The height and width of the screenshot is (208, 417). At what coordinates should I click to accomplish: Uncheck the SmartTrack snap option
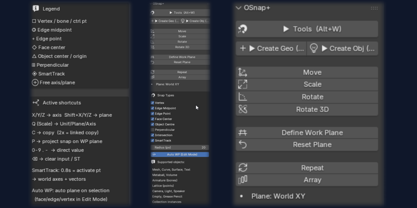coord(153,140)
